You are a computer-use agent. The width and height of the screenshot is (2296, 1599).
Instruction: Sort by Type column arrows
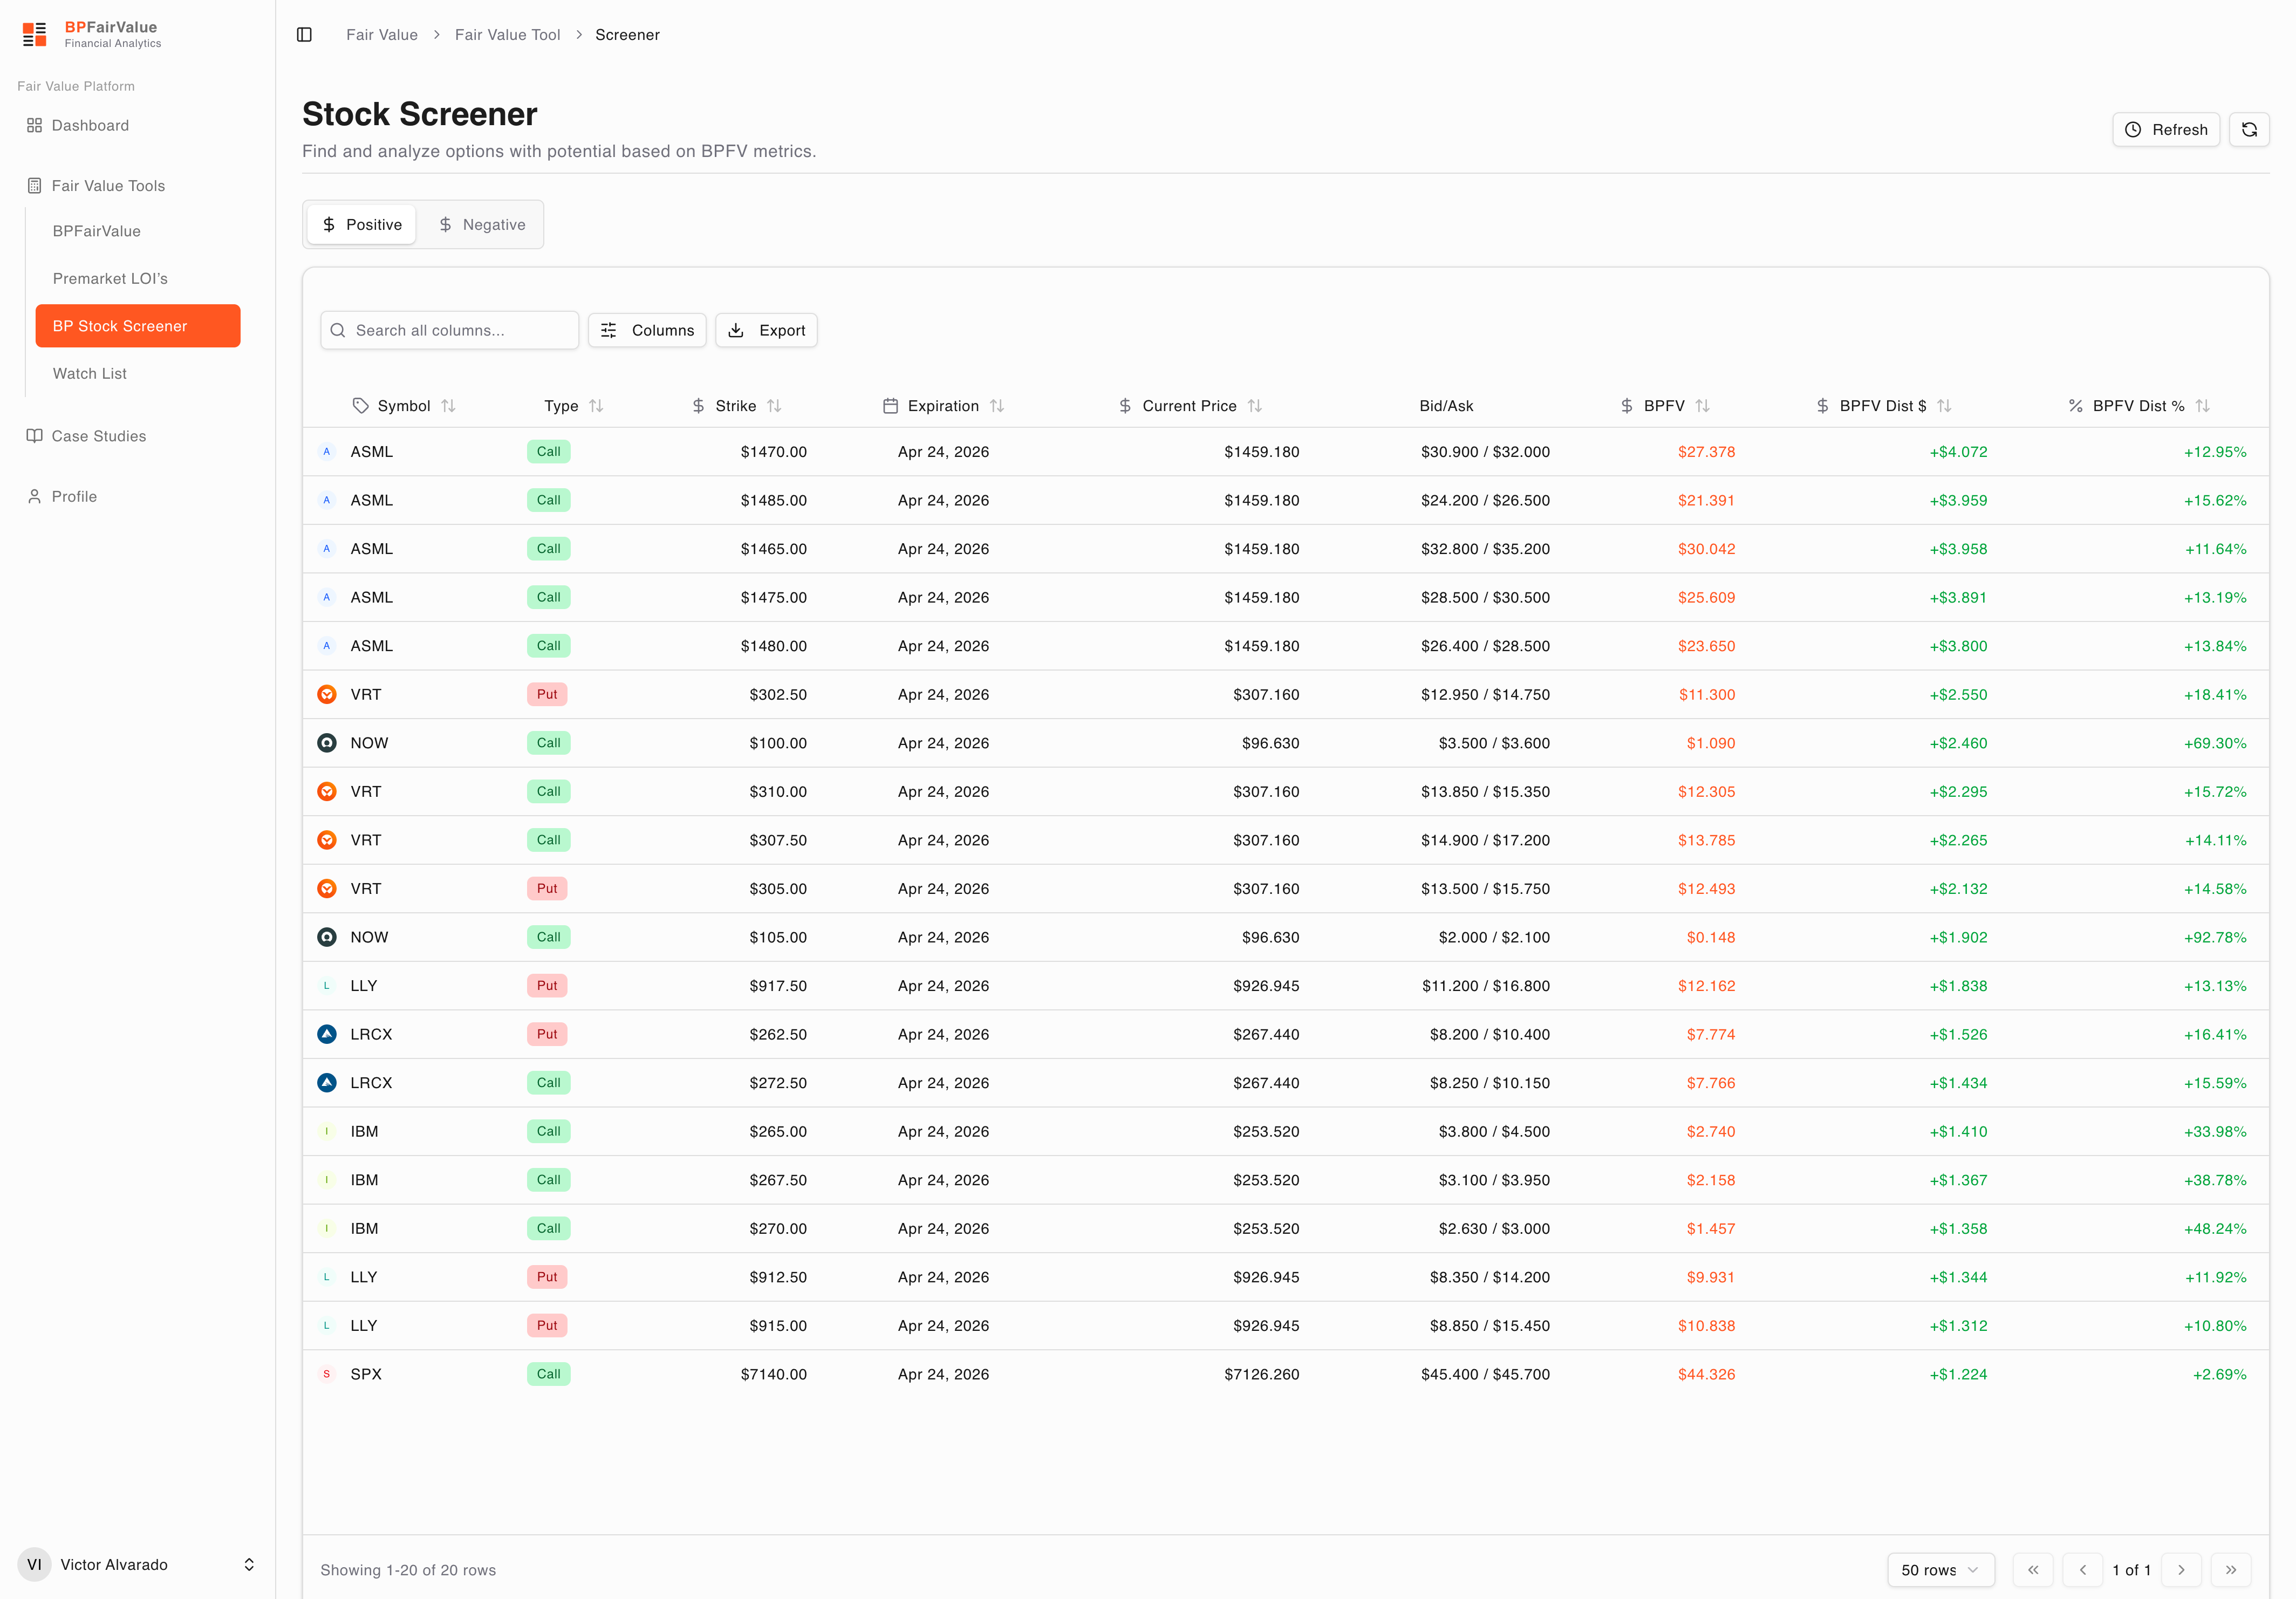point(596,406)
